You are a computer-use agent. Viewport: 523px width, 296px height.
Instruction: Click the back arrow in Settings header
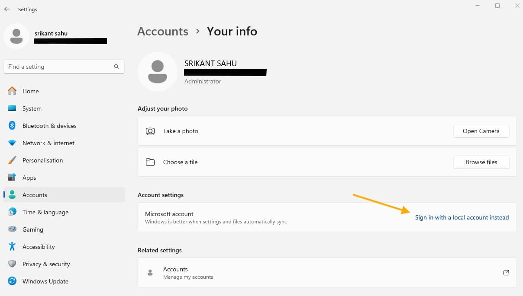click(7, 9)
